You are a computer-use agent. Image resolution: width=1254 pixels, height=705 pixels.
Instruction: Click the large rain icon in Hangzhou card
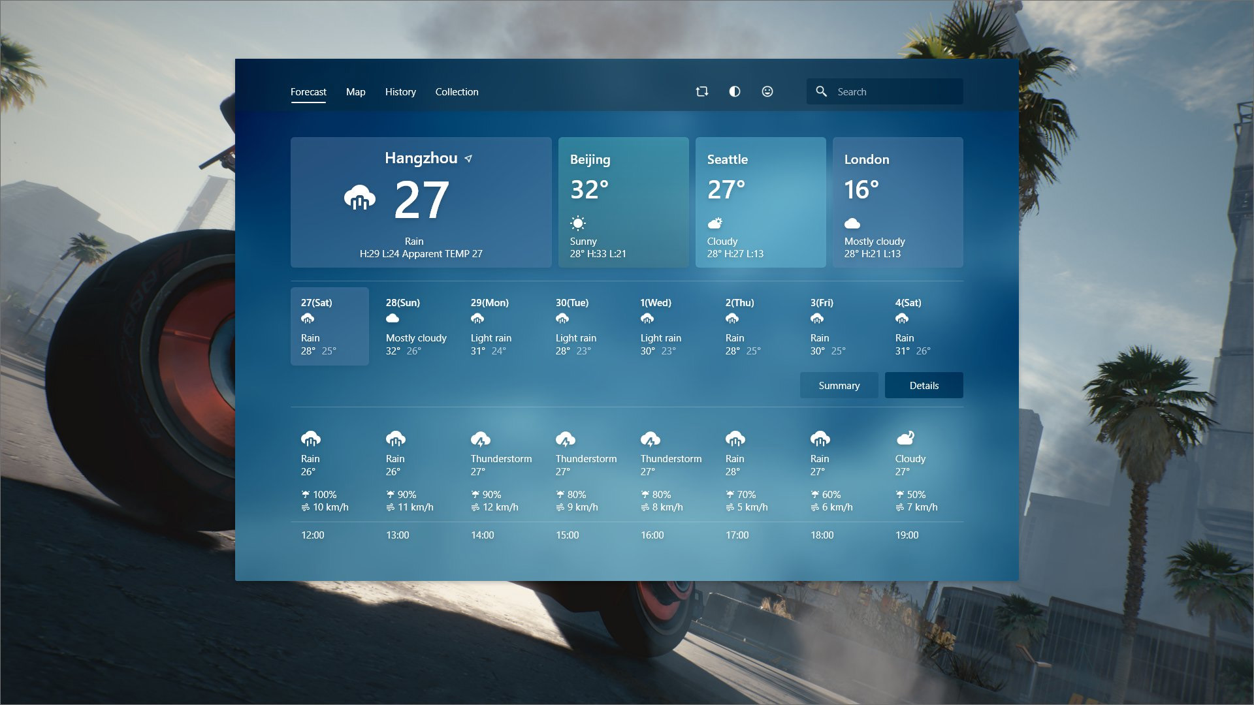click(x=360, y=198)
